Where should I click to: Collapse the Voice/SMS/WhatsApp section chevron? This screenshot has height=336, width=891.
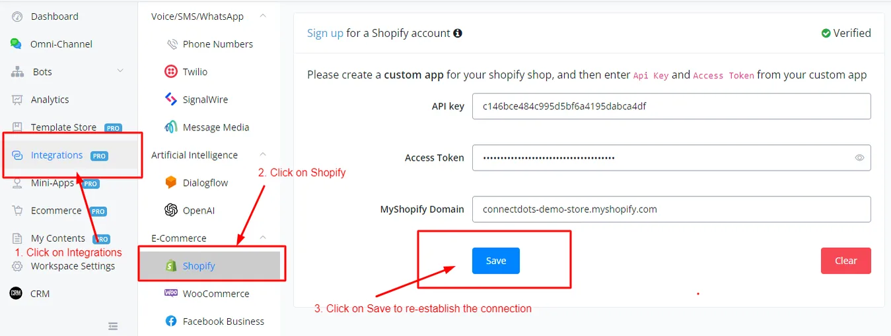pyautogui.click(x=263, y=16)
